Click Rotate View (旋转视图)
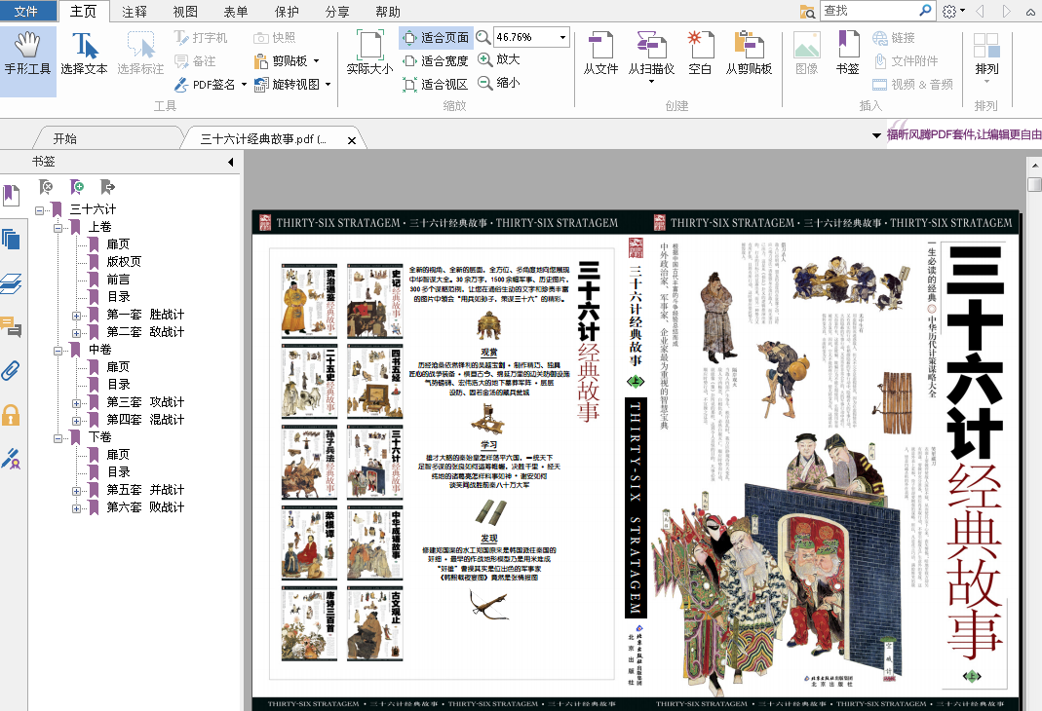The image size is (1042, 711). [x=291, y=85]
